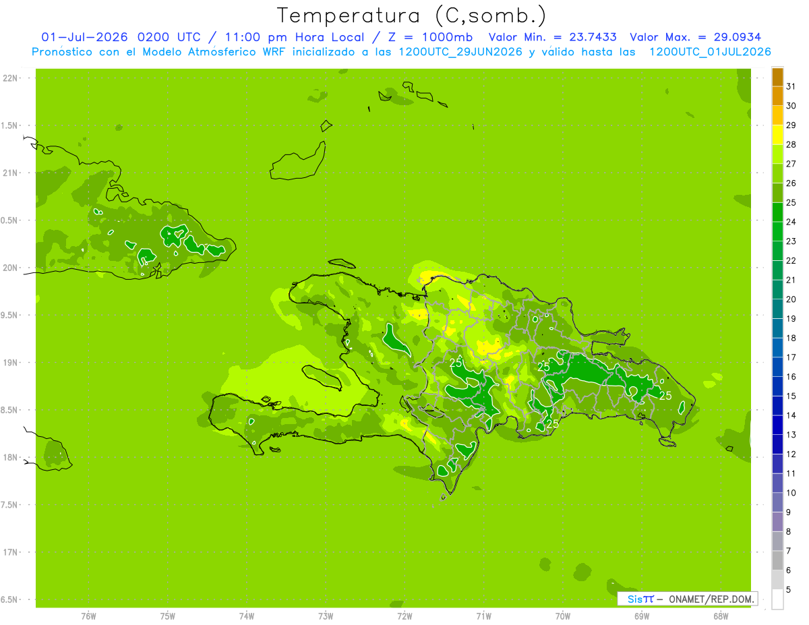Click the "ONAMET/REP.DOM." credit label
This screenshot has height=625, width=809.
[711, 599]
